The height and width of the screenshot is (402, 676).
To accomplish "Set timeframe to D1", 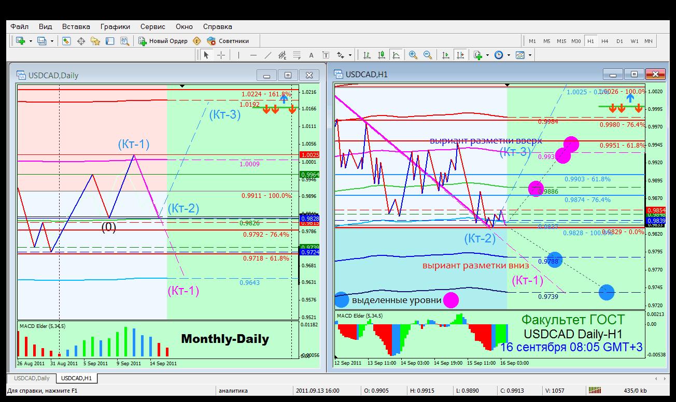I will tap(619, 41).
